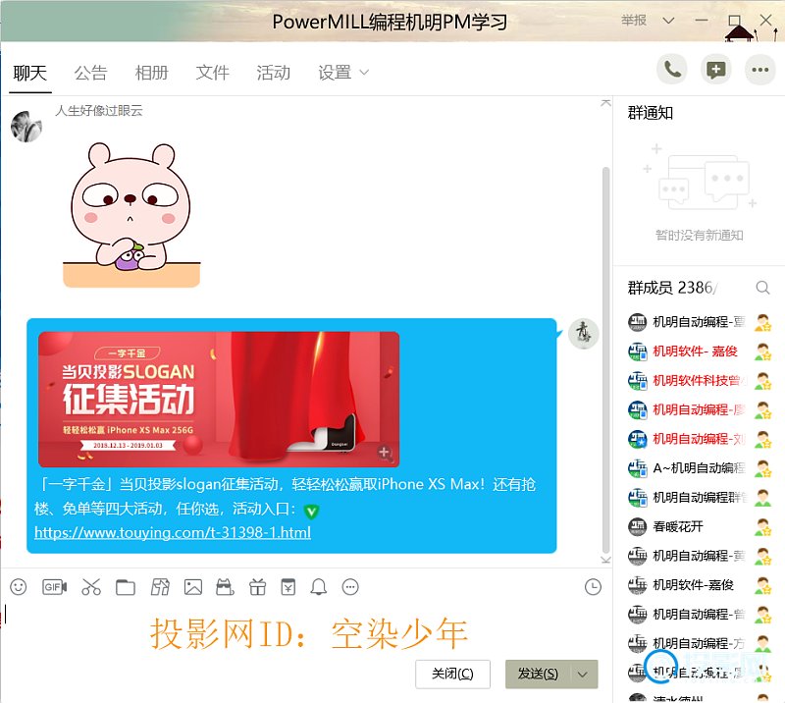This screenshot has width=785, height=703.
Task: Select member 机明自动编程群
Action: (700, 498)
